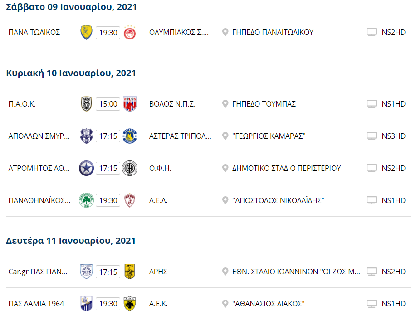Click the Panaitolikos club crest

pyautogui.click(x=86, y=32)
